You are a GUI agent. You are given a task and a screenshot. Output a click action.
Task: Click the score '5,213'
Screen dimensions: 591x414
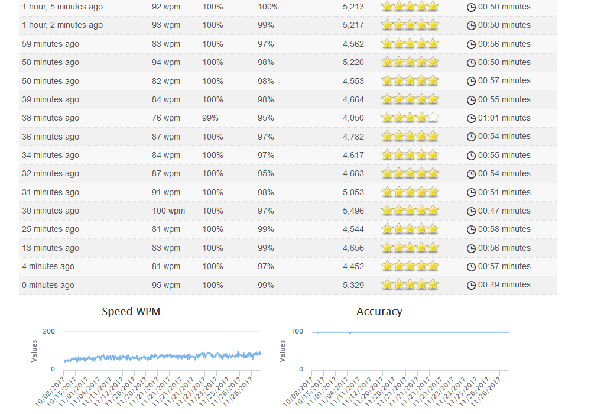[x=353, y=7]
